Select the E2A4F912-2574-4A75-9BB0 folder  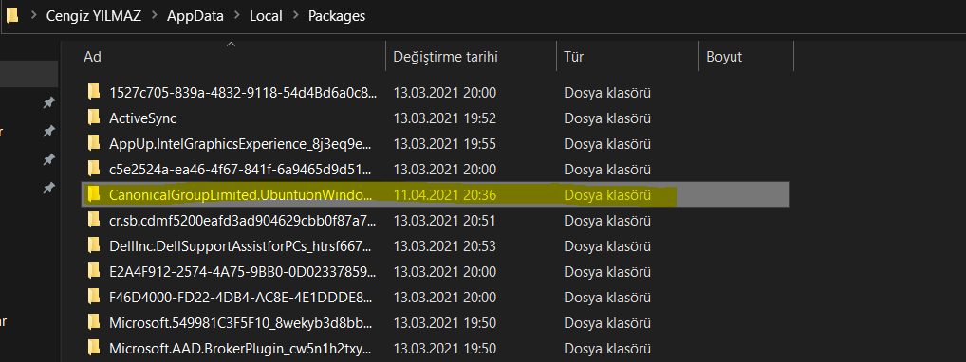(x=436, y=271)
